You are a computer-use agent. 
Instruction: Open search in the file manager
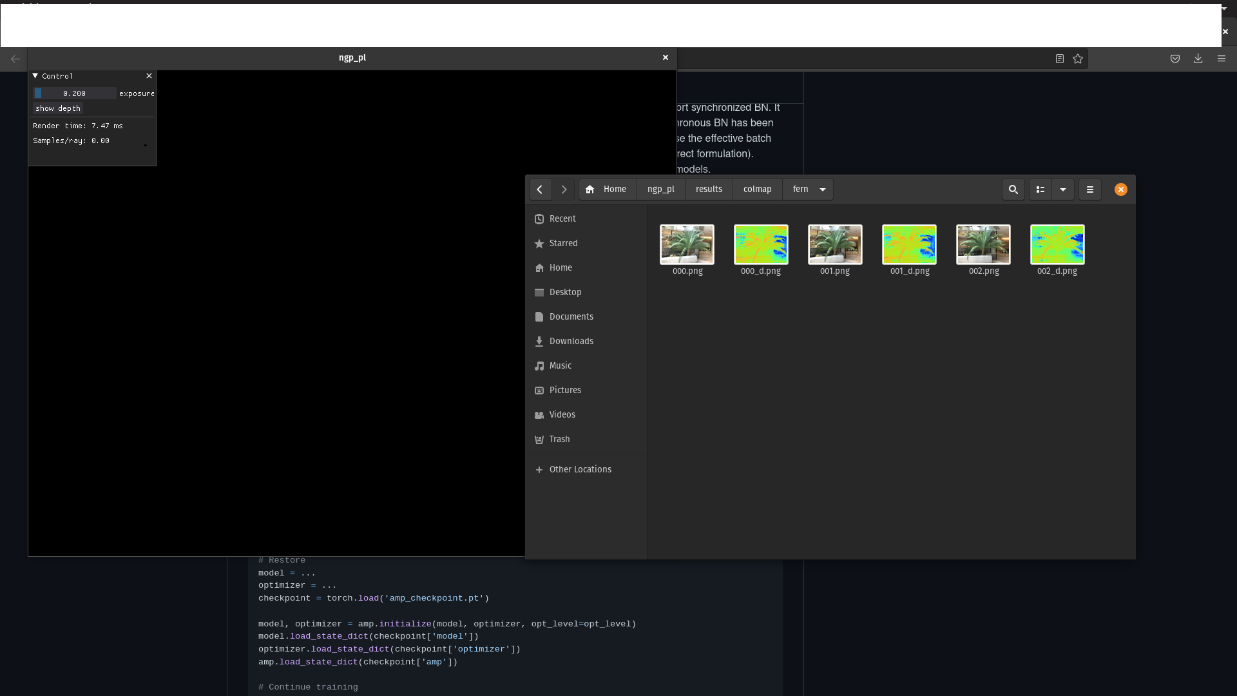coord(1013,189)
